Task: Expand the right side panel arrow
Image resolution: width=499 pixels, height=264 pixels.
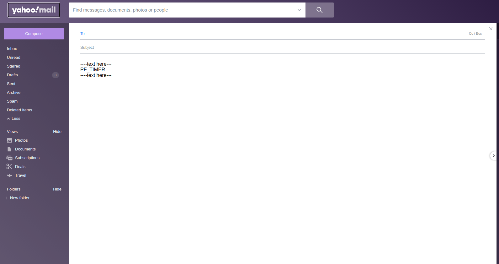Action: pos(494,156)
